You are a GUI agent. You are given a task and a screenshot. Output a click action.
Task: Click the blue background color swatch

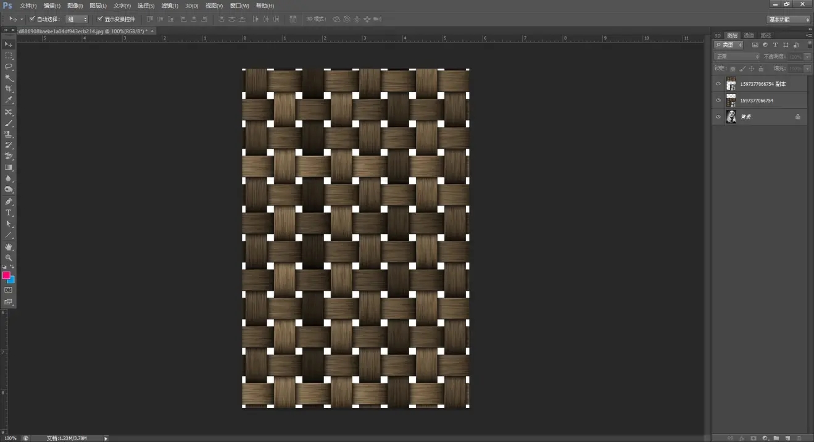pyautogui.click(x=12, y=280)
